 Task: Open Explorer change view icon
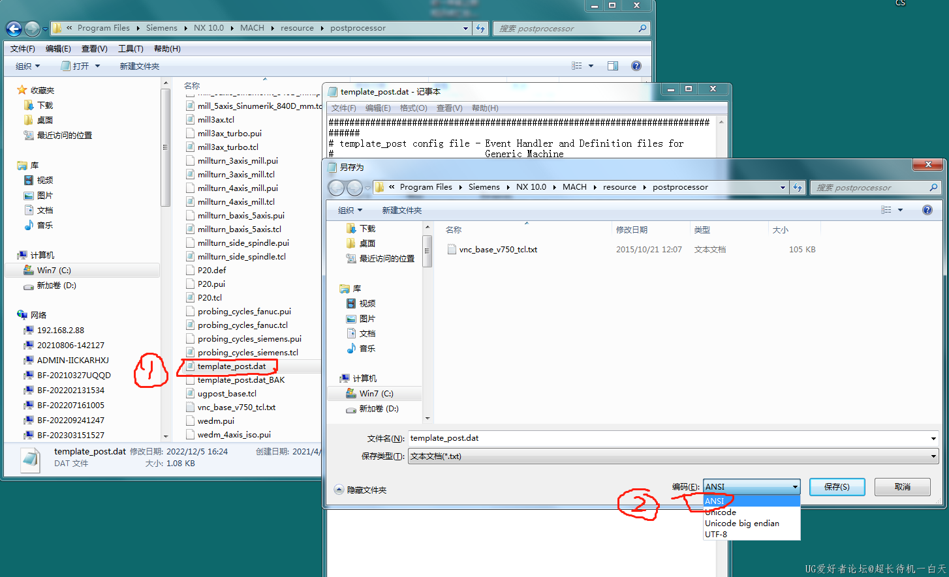tap(577, 66)
